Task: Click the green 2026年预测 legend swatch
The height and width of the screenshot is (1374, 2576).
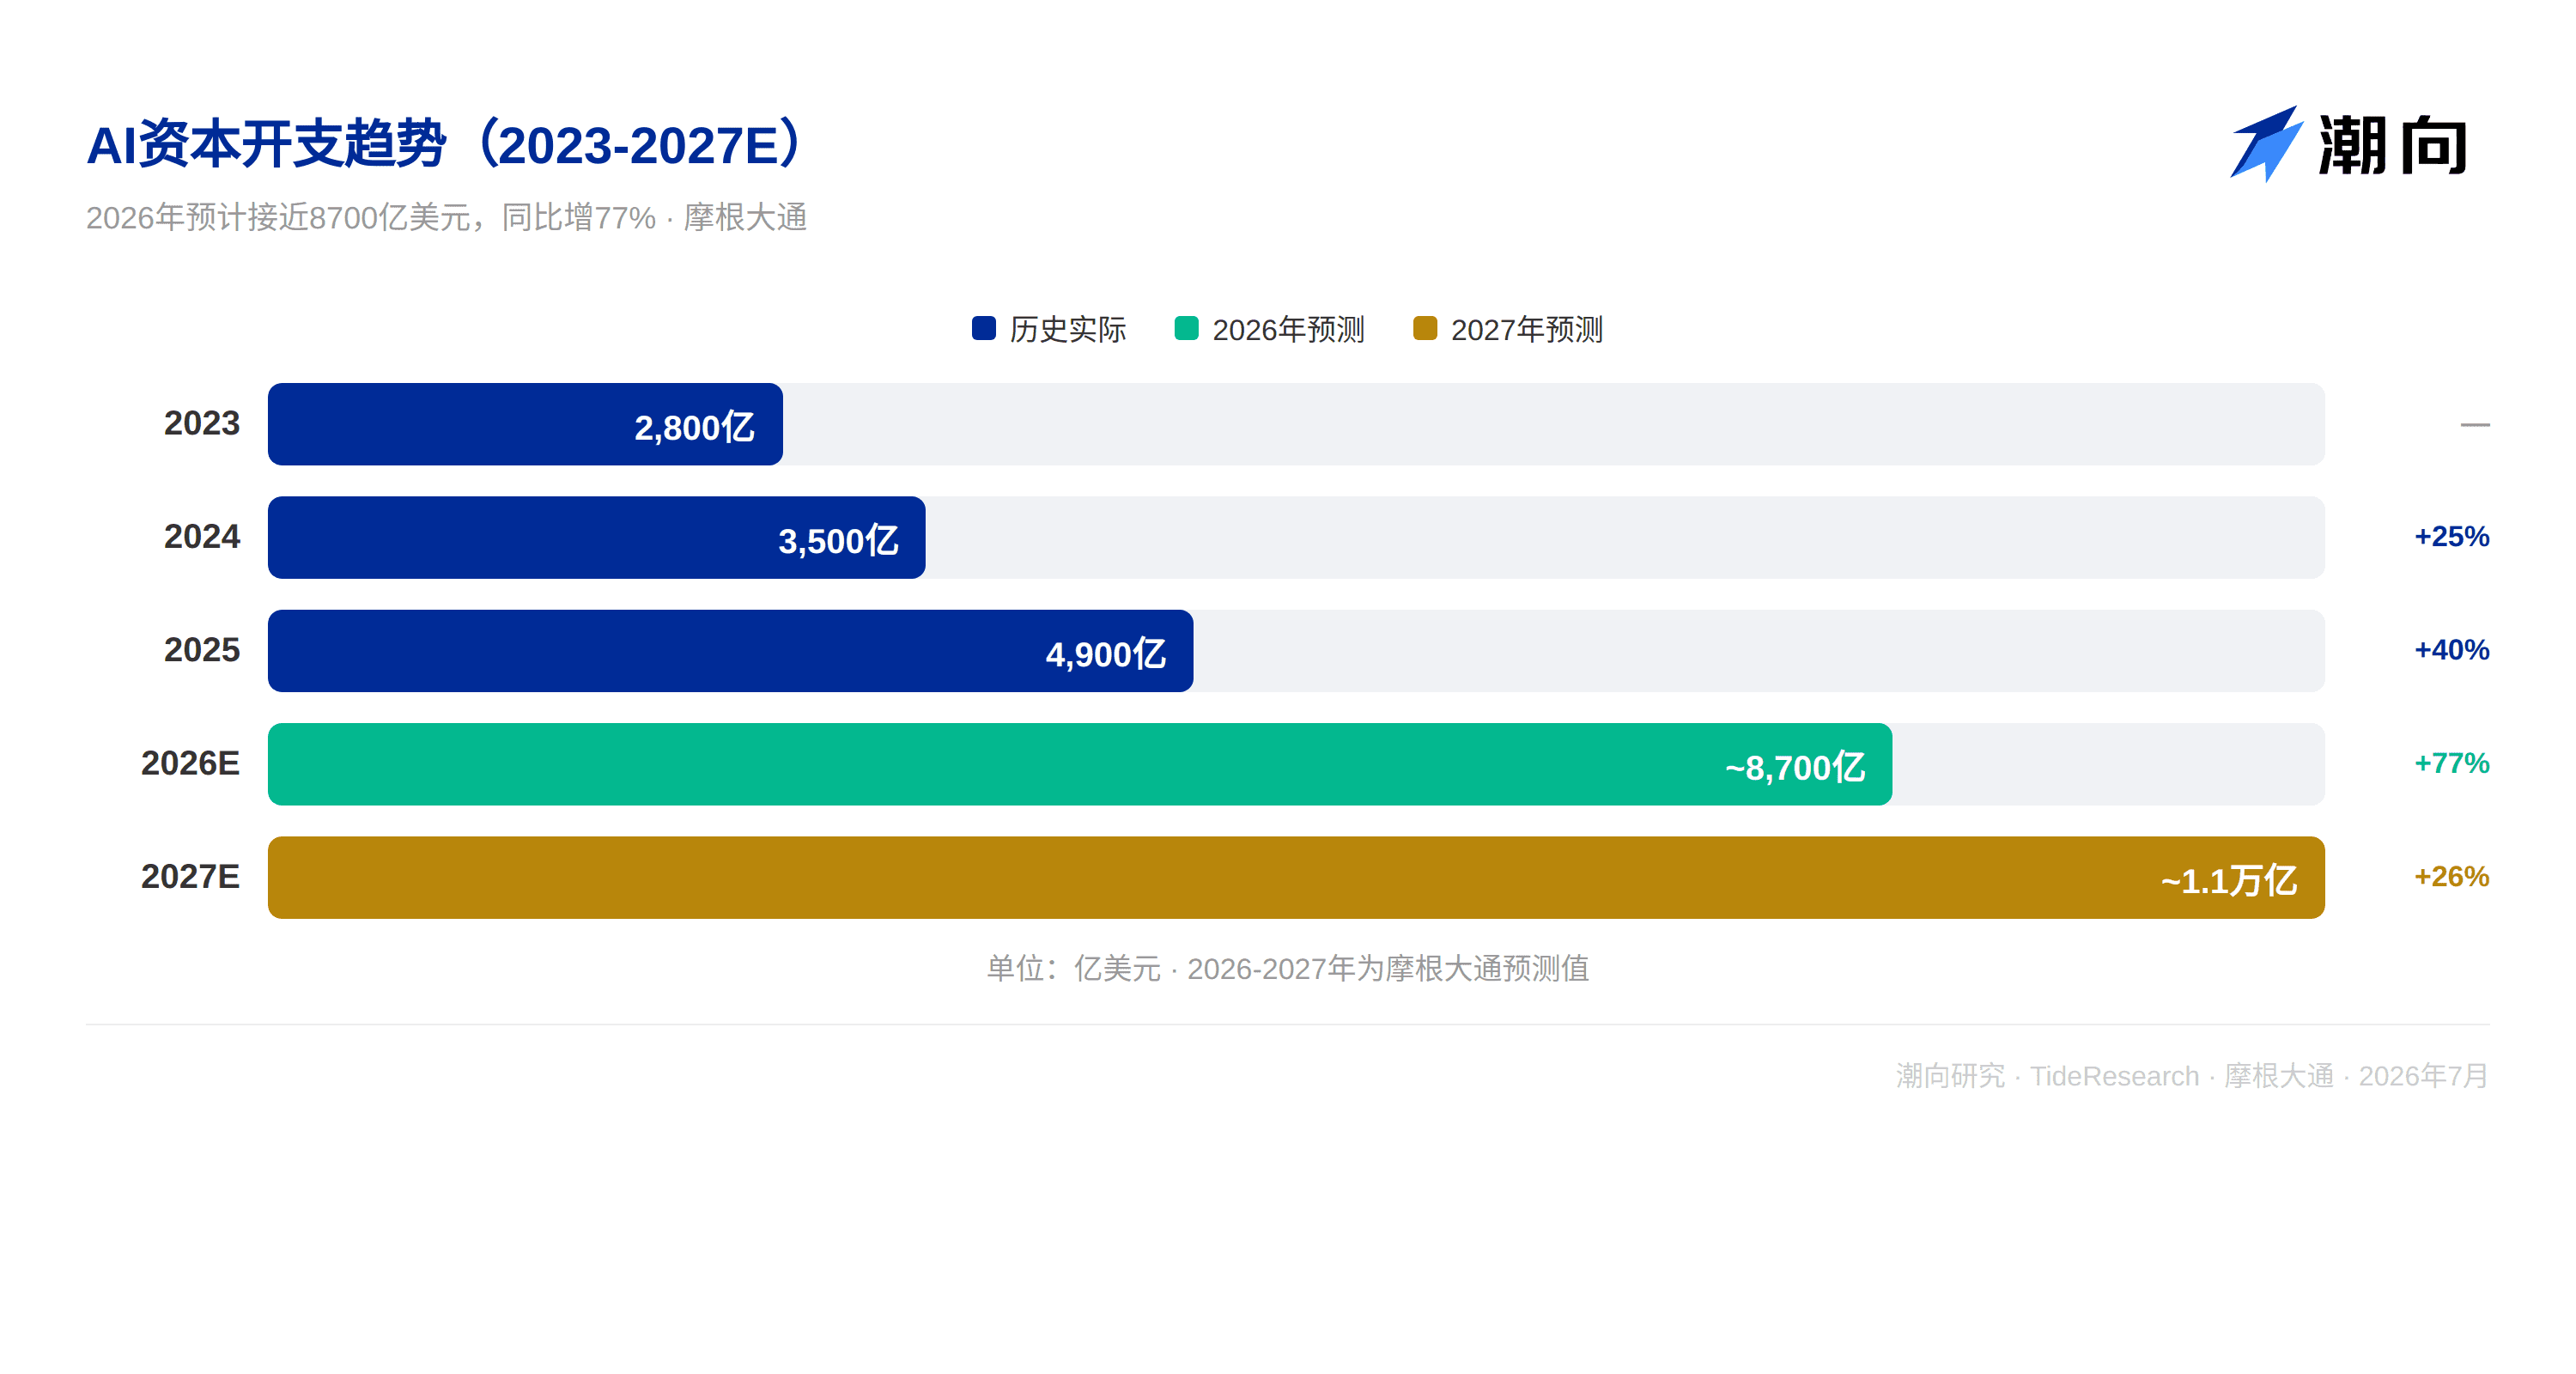Action: (1186, 328)
